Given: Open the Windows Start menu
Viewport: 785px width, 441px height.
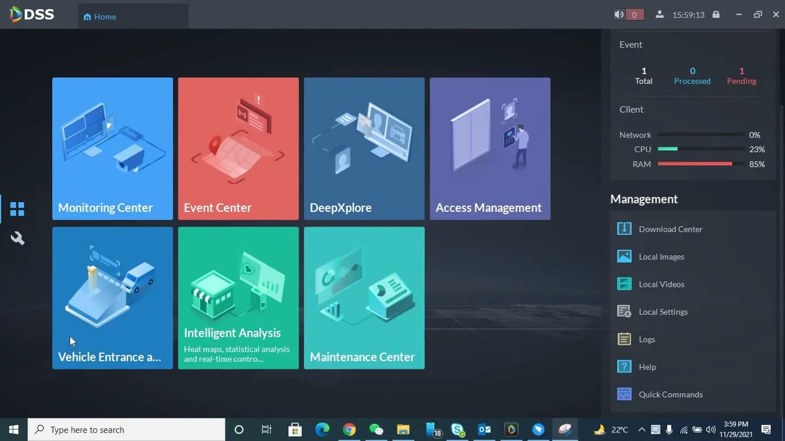Looking at the screenshot, I should coord(13,429).
